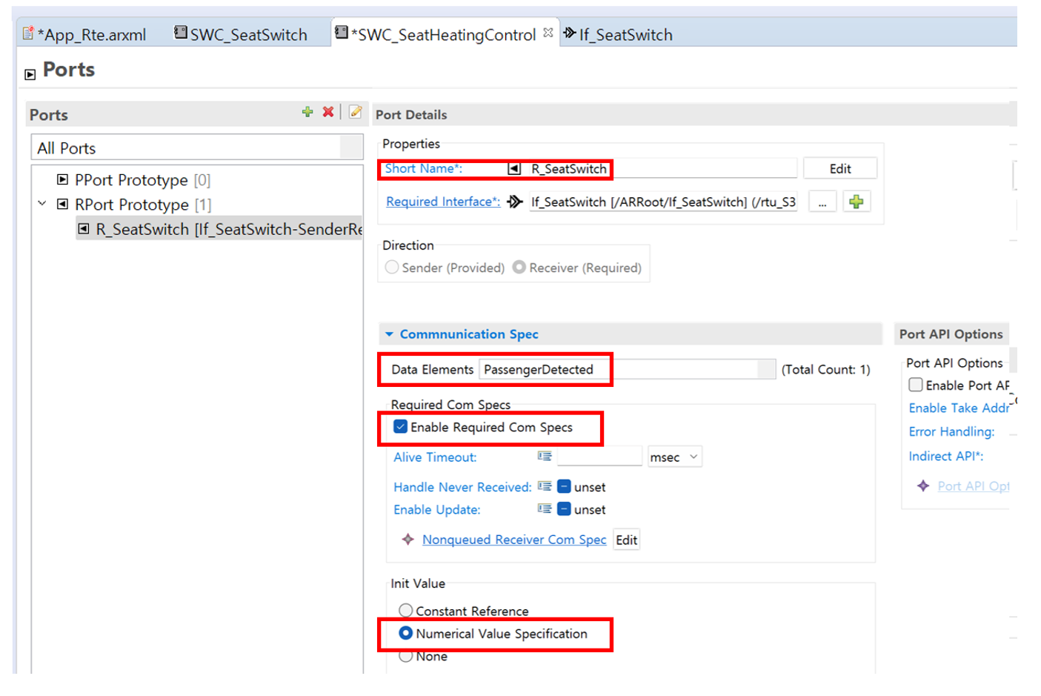
Task: Click the icon beside Handle Never Received
Action: click(545, 487)
